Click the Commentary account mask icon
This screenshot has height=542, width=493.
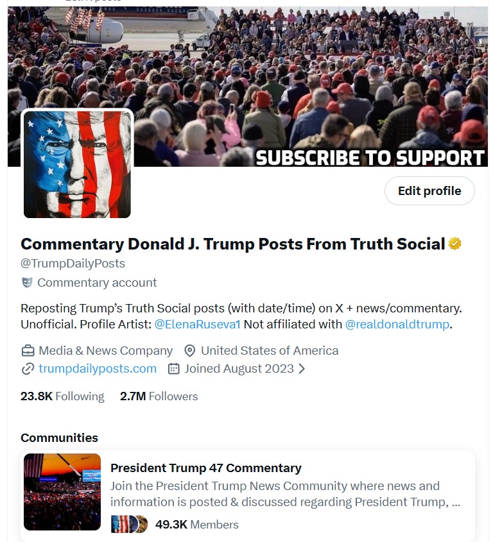click(27, 282)
